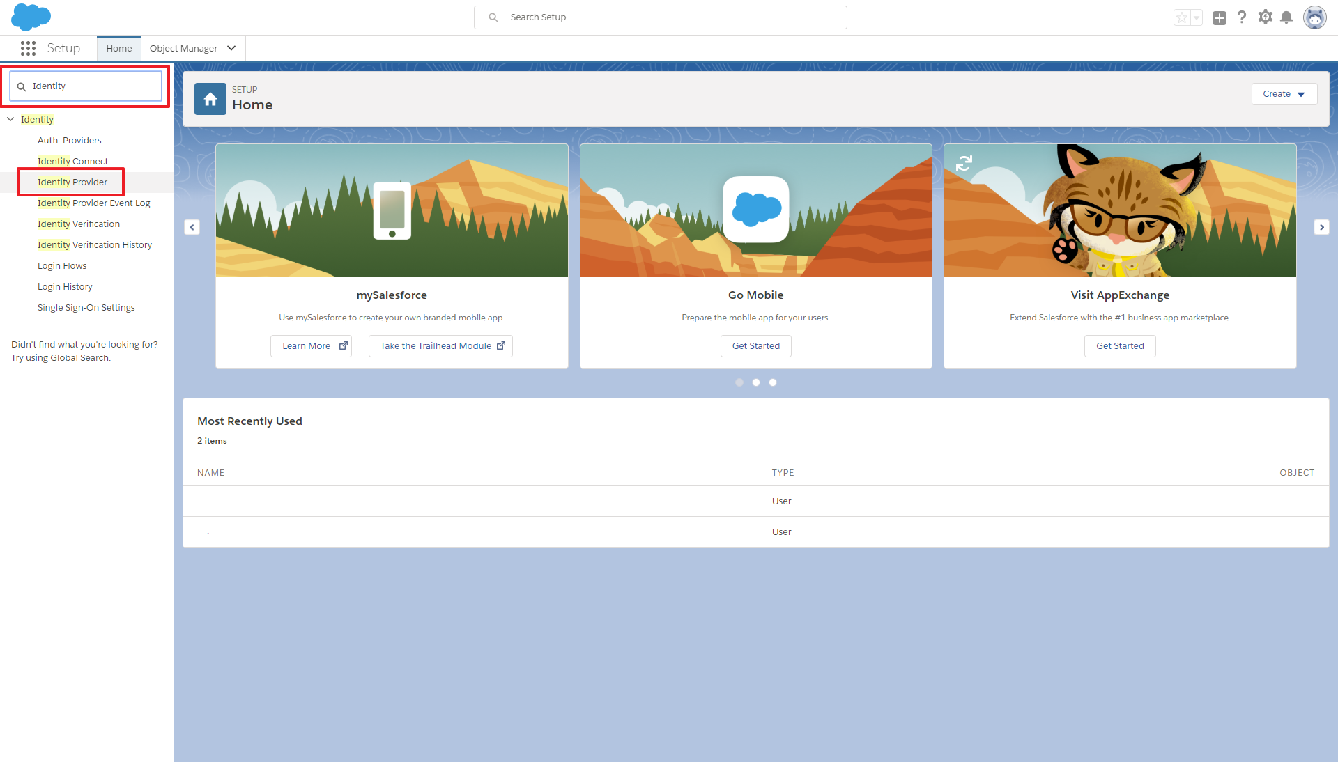Image resolution: width=1338 pixels, height=762 pixels.
Task: Click the mobile phone image on mySalesforce card
Action: click(392, 210)
